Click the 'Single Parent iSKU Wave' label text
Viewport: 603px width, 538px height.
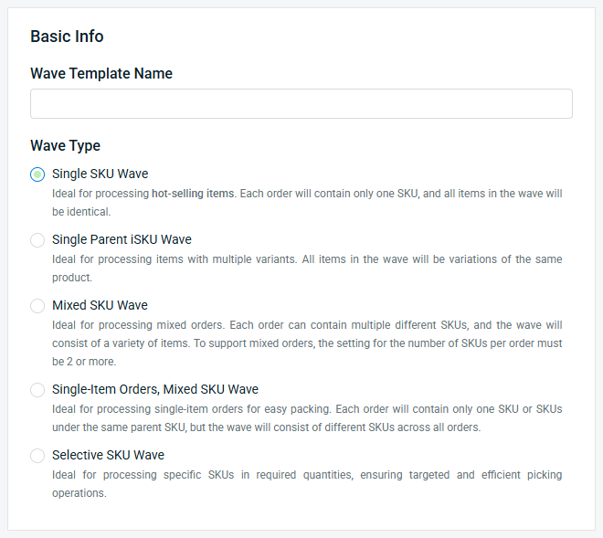122,239
